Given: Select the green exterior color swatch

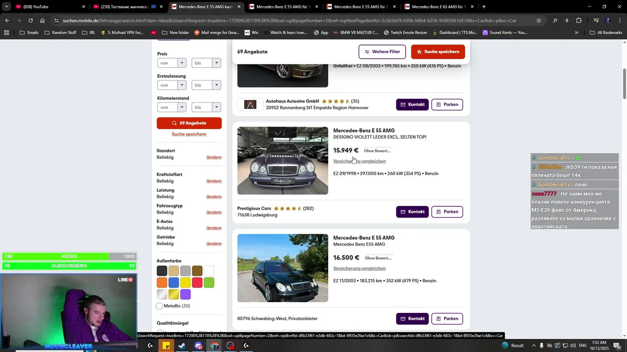Looking at the screenshot, I should pos(209,283).
